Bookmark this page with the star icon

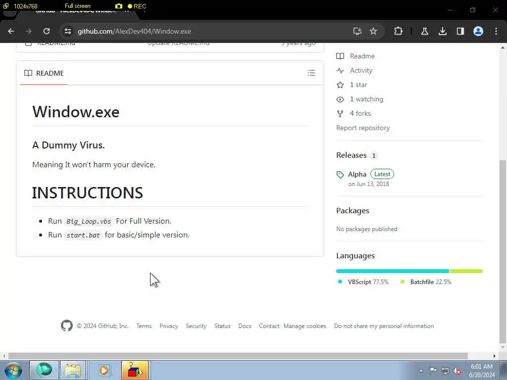pyautogui.click(x=373, y=31)
